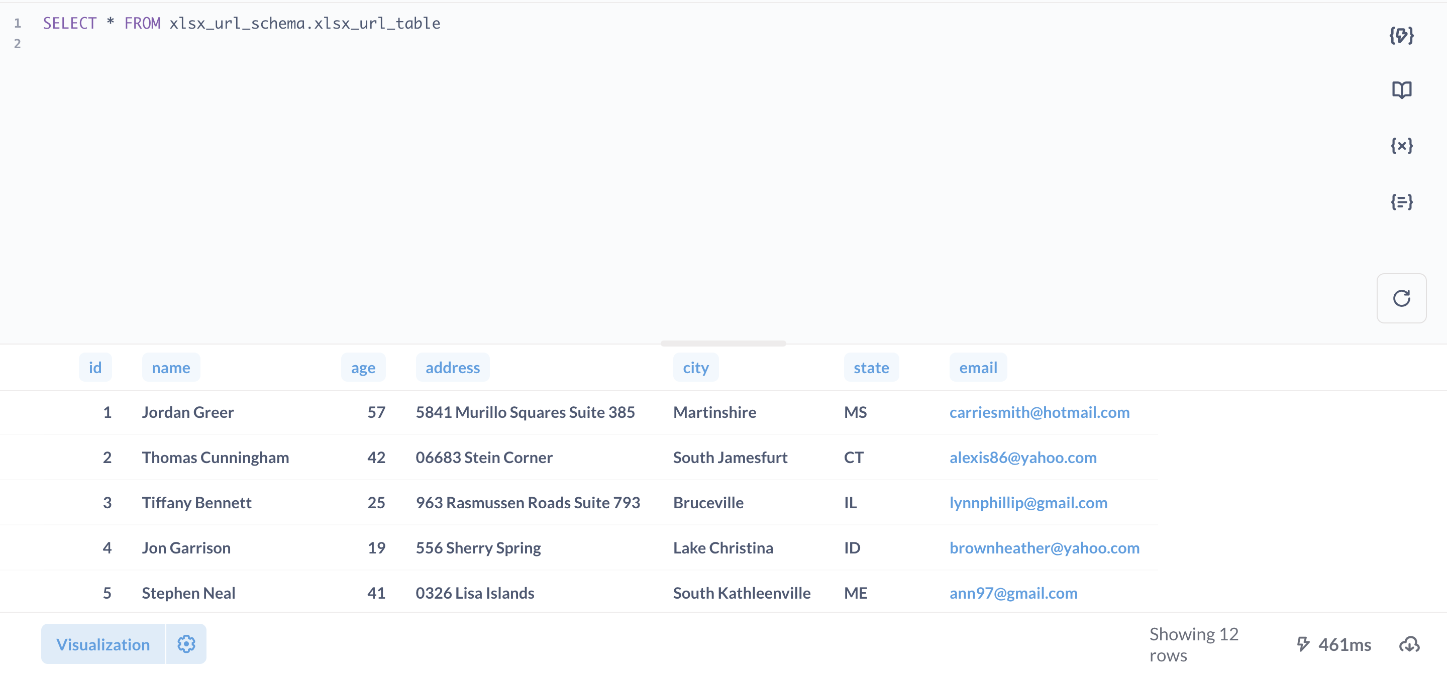
Task: Grab the editor-results divider handle
Action: tap(724, 344)
